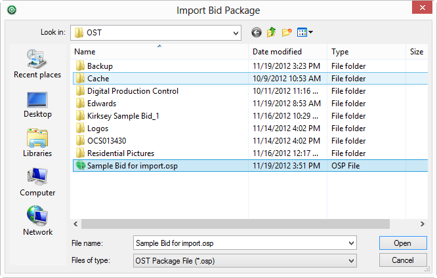437x278 pixels.
Task: Go to Desktop in sidebar
Action: pyautogui.click(x=37, y=105)
